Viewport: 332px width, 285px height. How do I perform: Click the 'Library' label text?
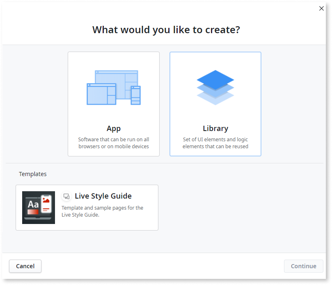(x=215, y=128)
